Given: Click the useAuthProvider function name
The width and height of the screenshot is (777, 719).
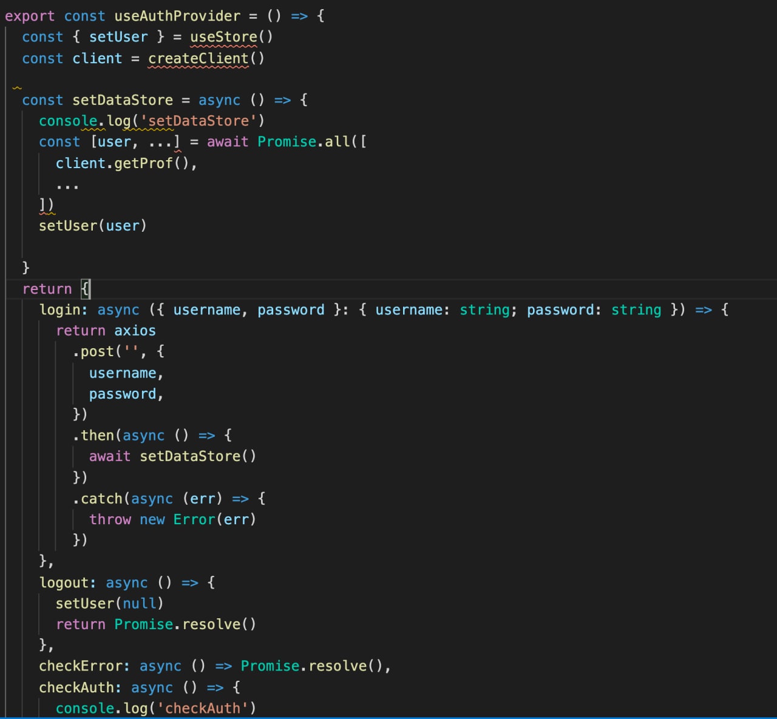Looking at the screenshot, I should click(x=177, y=16).
